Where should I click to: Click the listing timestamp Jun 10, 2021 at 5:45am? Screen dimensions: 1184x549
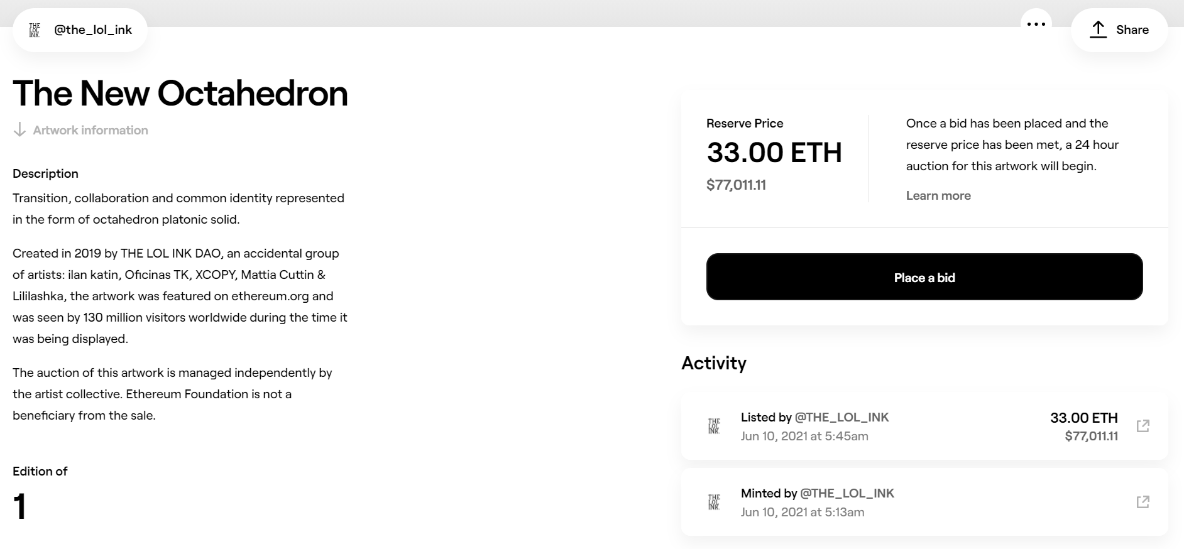(804, 436)
